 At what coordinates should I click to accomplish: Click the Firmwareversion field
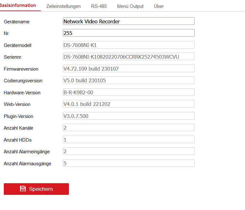[129, 69]
